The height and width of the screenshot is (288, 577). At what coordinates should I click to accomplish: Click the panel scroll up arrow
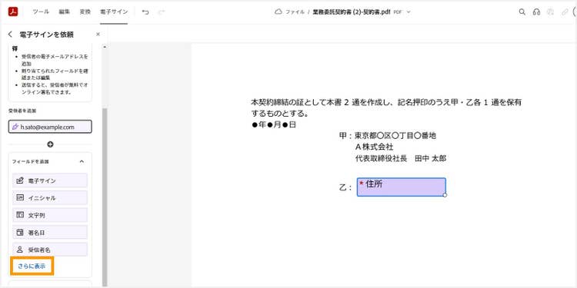[x=105, y=47]
